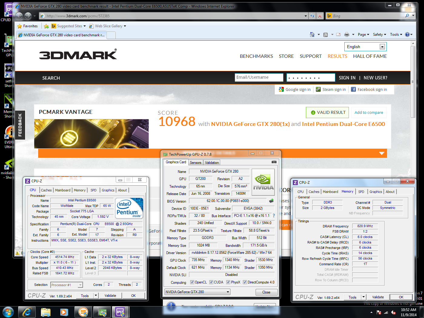Click Add to compare button
This screenshot has width=424, height=318.
[369, 112]
